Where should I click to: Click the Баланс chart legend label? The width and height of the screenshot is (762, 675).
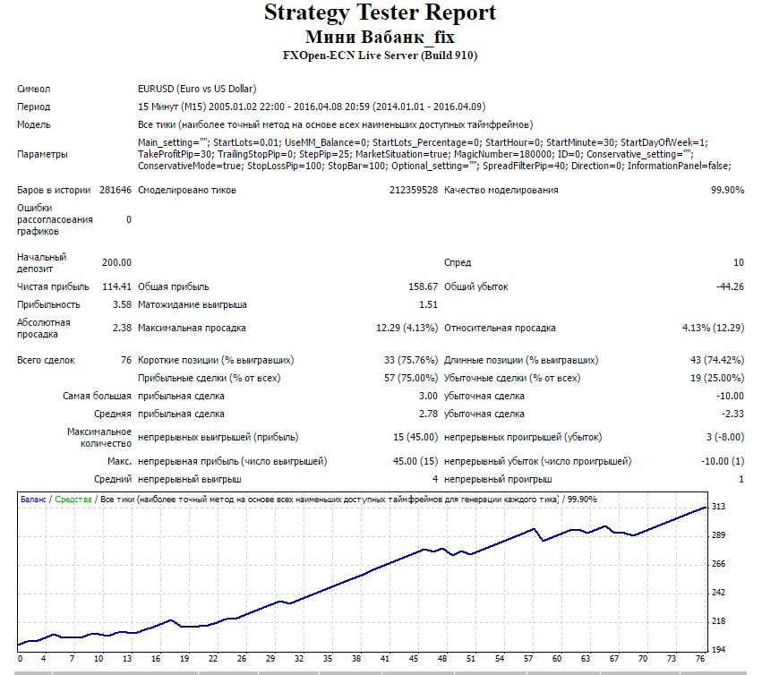point(33,500)
